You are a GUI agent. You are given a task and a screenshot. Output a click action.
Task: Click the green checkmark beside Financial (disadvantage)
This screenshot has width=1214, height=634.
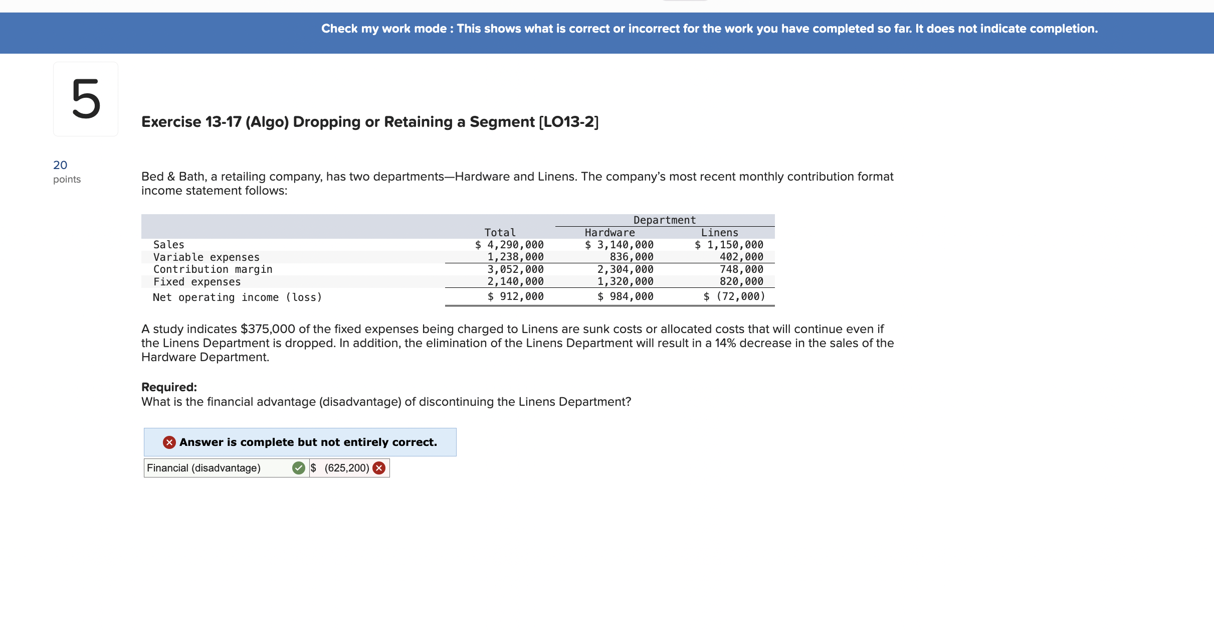pos(299,468)
